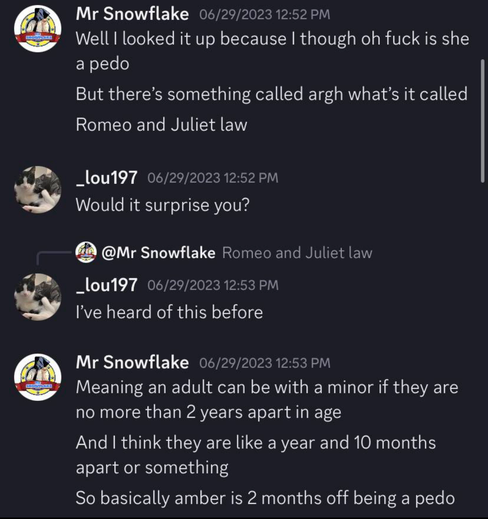Image resolution: width=488 pixels, height=519 pixels.
Task: Click _lou197's cat avatar beside "Would it surprise you?"
Action: (37, 190)
